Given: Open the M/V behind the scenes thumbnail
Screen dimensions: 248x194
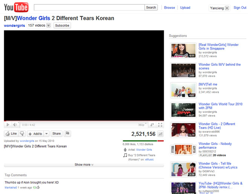Looking at the screenshot, I should point(183,71).
